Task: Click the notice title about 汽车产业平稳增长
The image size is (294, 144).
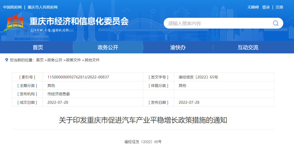Action: point(143,120)
